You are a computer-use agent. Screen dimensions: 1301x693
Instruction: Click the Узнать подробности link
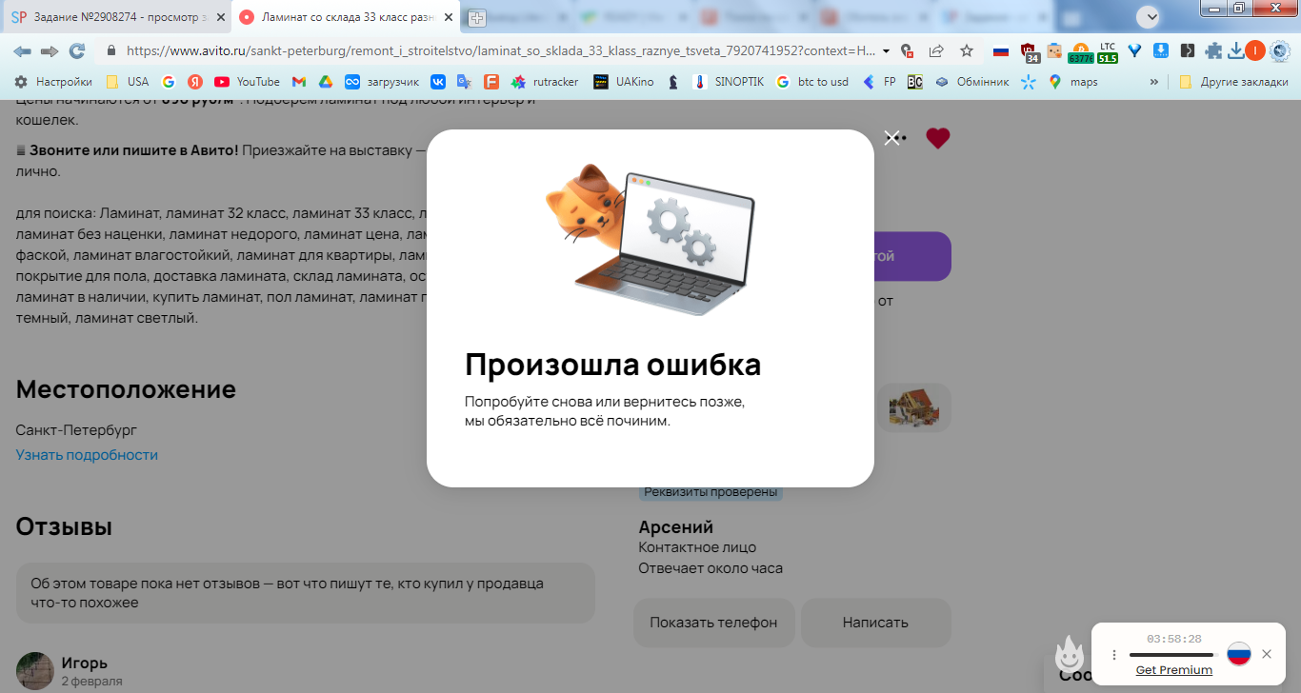tap(87, 455)
